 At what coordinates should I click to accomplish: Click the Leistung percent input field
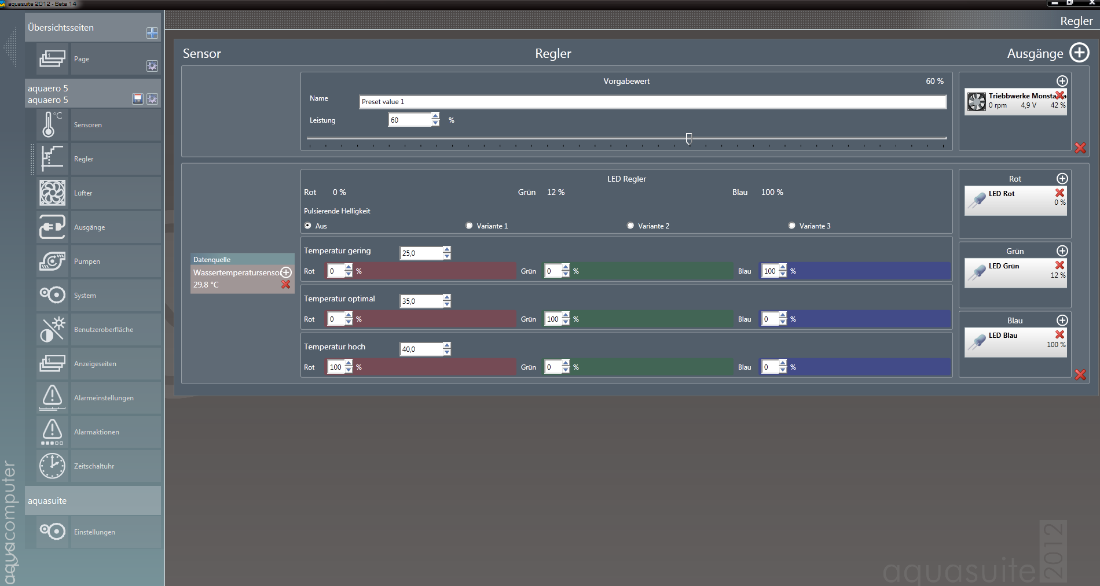(410, 120)
